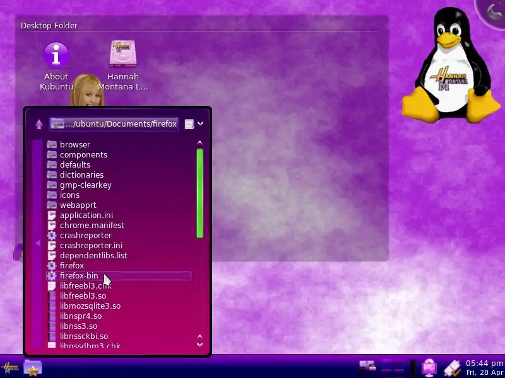Viewport: 505px width, 378px height.
Task: Select the libnssckbi.so file name
Action: [x=84, y=336]
